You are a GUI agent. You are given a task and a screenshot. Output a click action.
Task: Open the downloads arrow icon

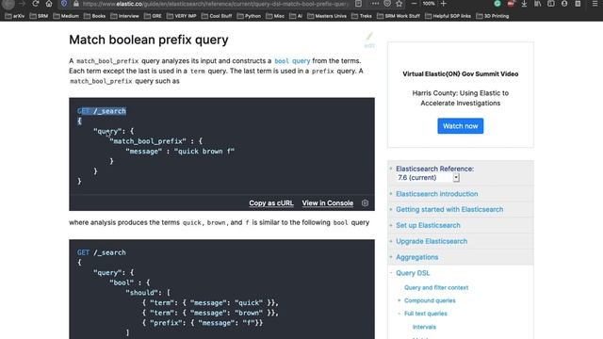(524, 4)
